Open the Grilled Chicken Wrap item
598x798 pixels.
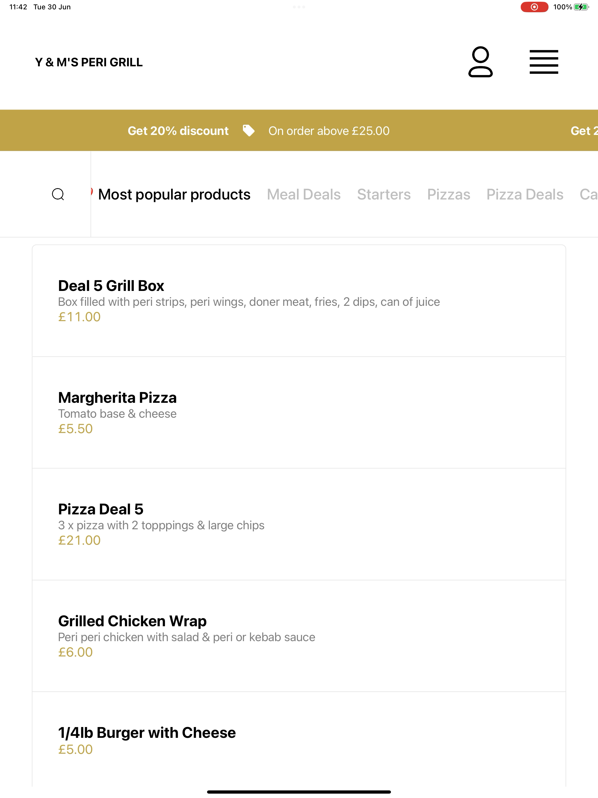tap(299, 636)
